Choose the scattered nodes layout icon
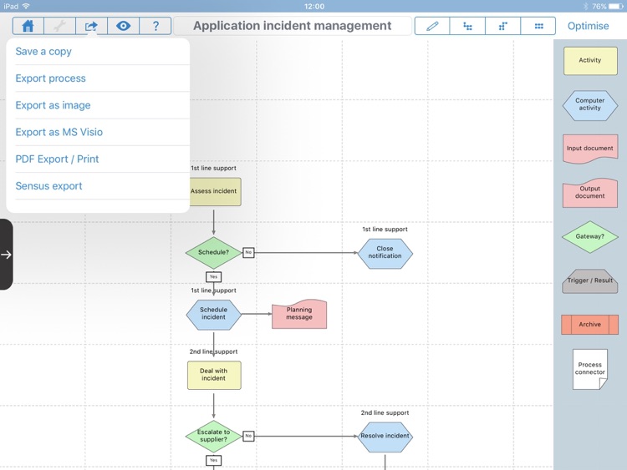 coord(502,26)
